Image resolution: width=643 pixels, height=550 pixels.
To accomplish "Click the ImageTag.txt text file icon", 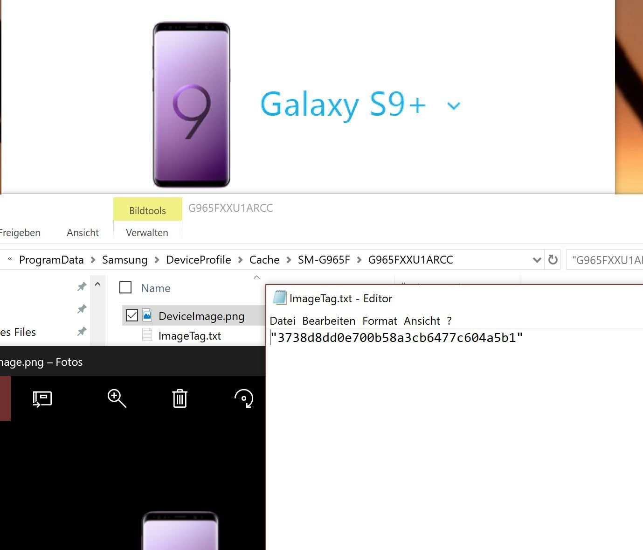I will point(147,335).
